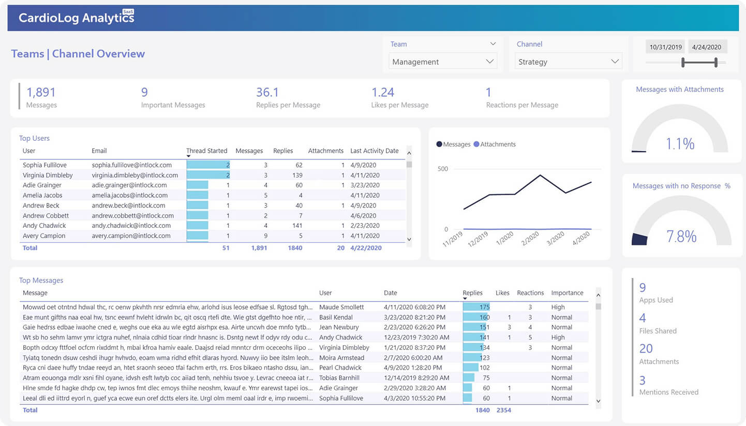Screen dimensions: 746x426
Task: Sort Top Users by Last Activity Date
Action: (374, 151)
